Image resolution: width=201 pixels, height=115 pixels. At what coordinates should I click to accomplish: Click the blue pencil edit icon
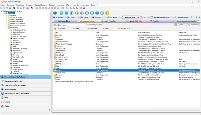(x=66, y=13)
